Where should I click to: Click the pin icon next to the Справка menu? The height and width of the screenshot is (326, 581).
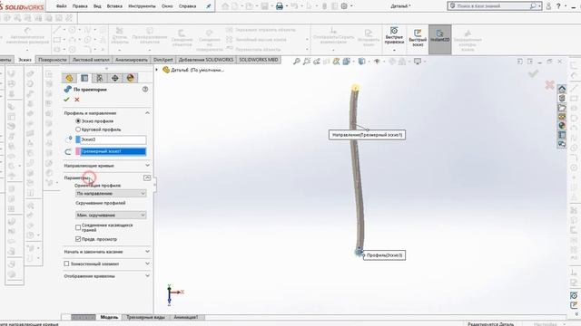coord(209,6)
